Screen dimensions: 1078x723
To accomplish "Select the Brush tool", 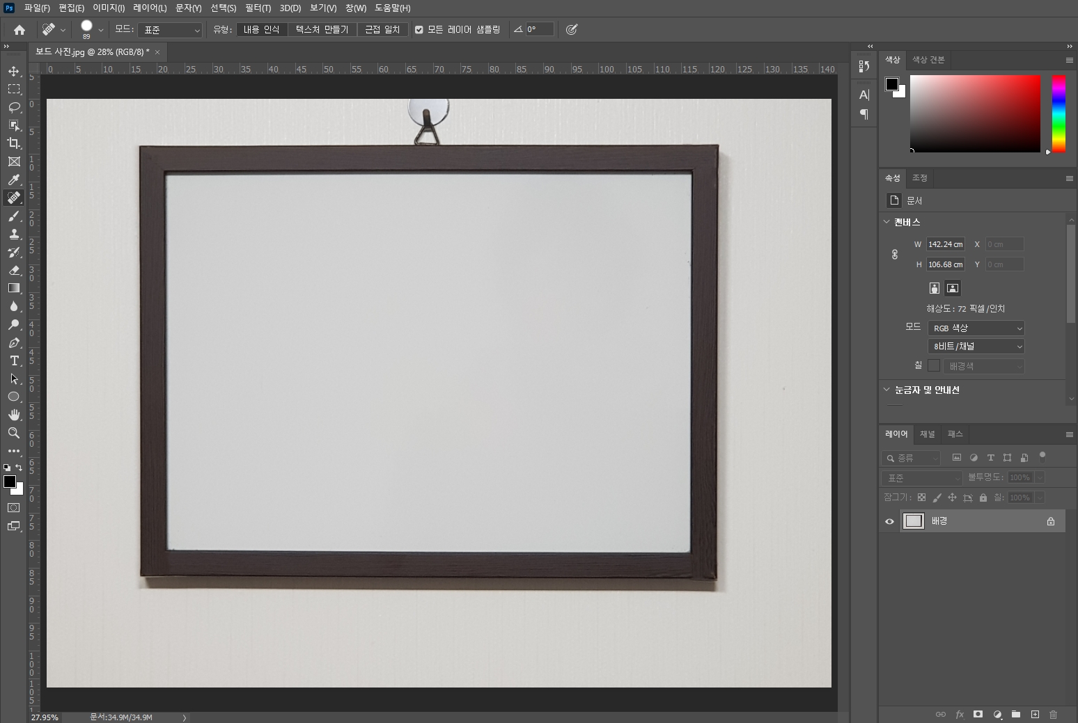I will click(14, 216).
